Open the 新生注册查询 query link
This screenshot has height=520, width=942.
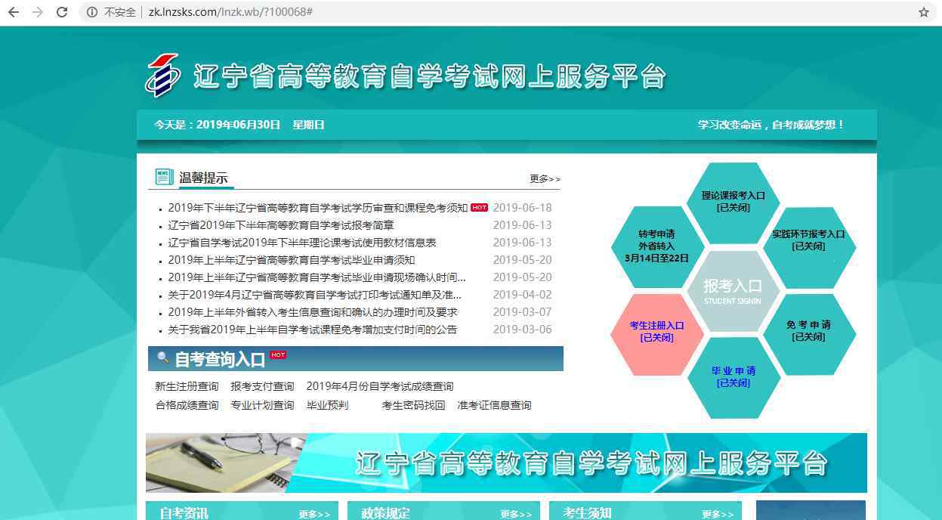tap(187, 386)
